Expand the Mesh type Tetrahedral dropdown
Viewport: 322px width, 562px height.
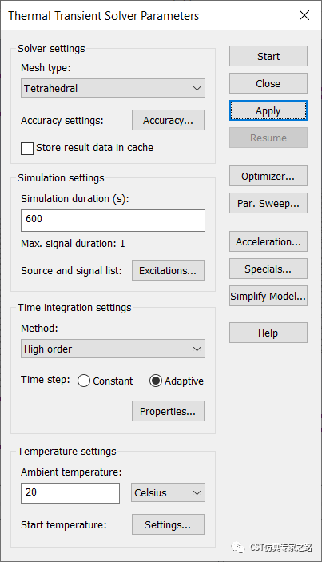click(113, 88)
